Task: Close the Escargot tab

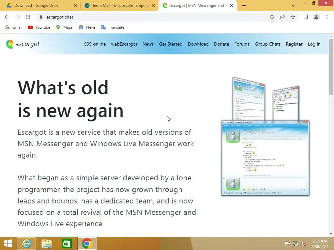Action: point(232,6)
